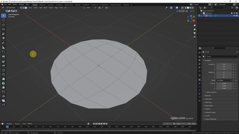Click the zoom viewport magnifier icon
Viewport: 239px width, 134px height.
(195, 26)
